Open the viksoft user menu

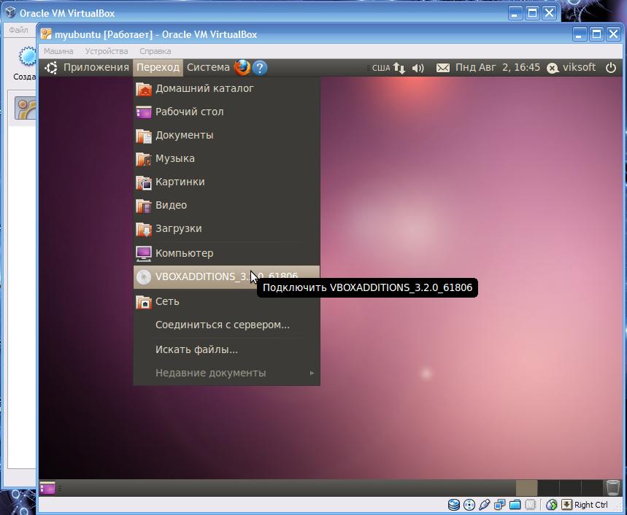coord(579,68)
